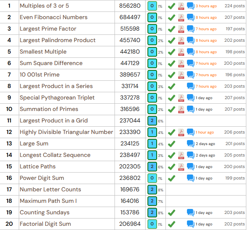The image size is (249, 230).
Task: Open forum thread icon for Multiples of 3 or 5
Action: tap(190, 6)
